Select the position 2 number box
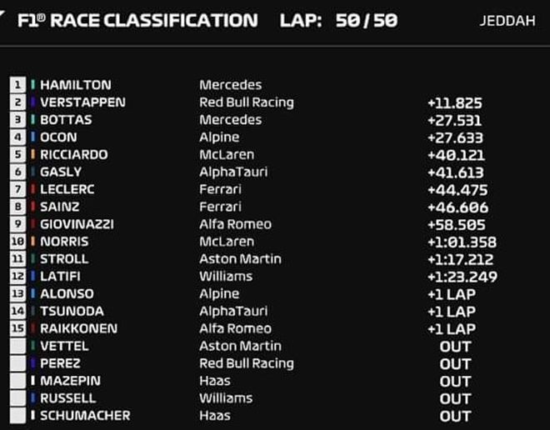The height and width of the screenshot is (430, 550). (x=17, y=102)
